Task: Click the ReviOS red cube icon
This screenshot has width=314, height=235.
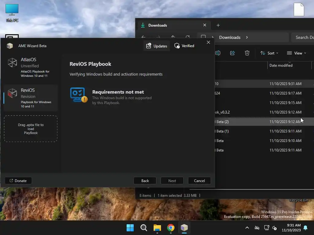Action: pyautogui.click(x=12, y=93)
